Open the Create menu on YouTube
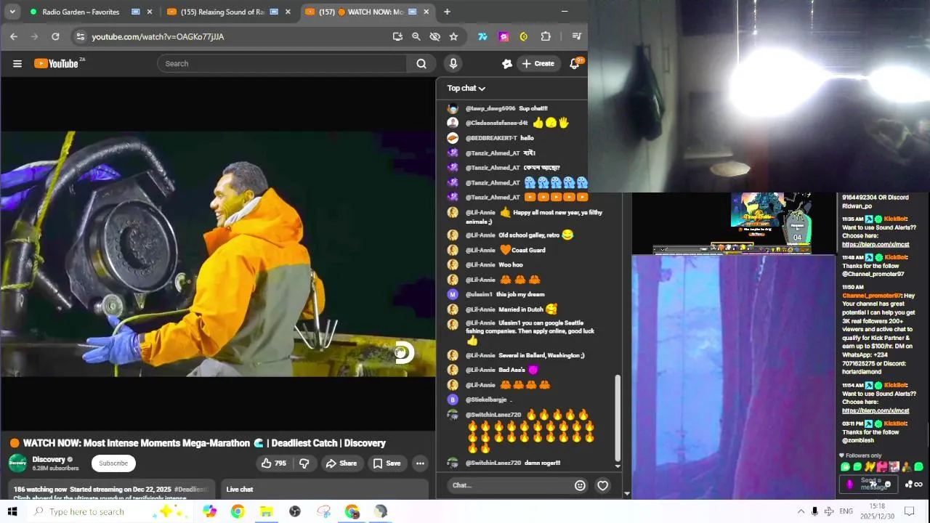930x523 pixels. pos(538,64)
